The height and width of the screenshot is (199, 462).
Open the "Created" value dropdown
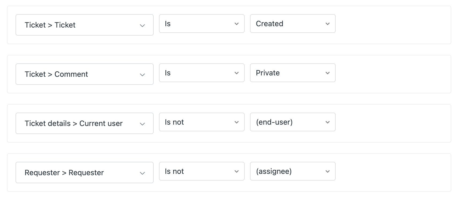tap(293, 24)
